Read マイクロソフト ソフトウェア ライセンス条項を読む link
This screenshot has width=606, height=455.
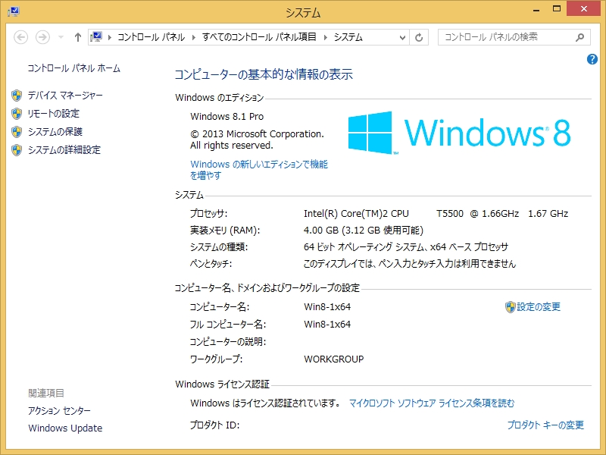pos(432,403)
